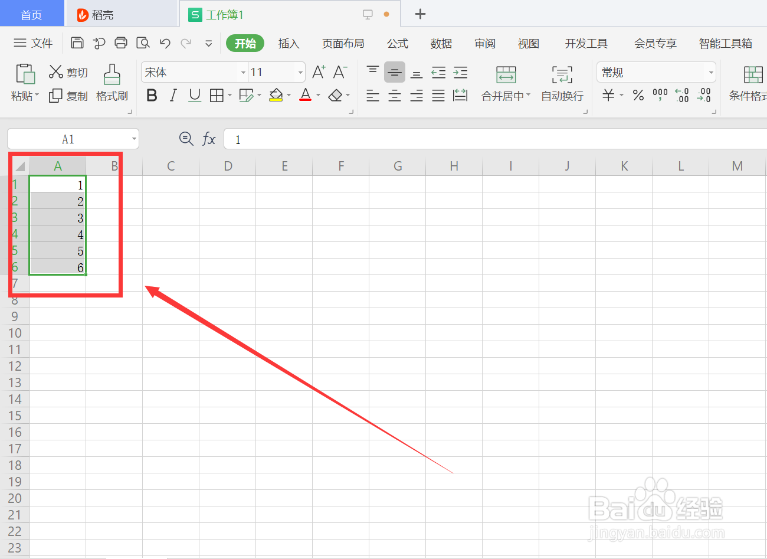Increase decimal places
The image size is (767, 559).
682,95
